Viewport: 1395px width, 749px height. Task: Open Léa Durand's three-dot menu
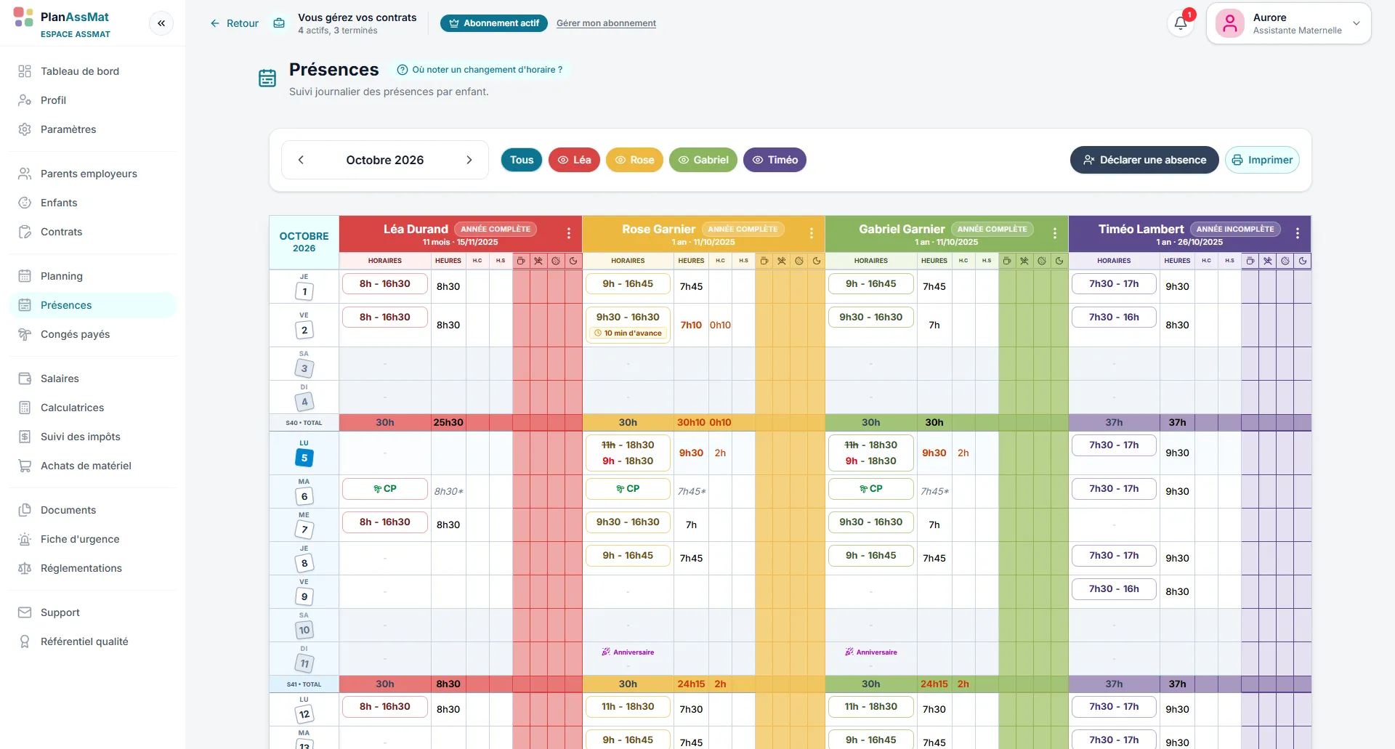(569, 233)
